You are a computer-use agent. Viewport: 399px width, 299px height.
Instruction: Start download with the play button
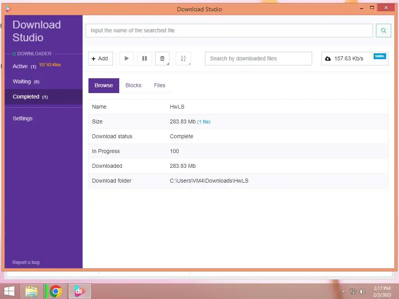(x=127, y=58)
